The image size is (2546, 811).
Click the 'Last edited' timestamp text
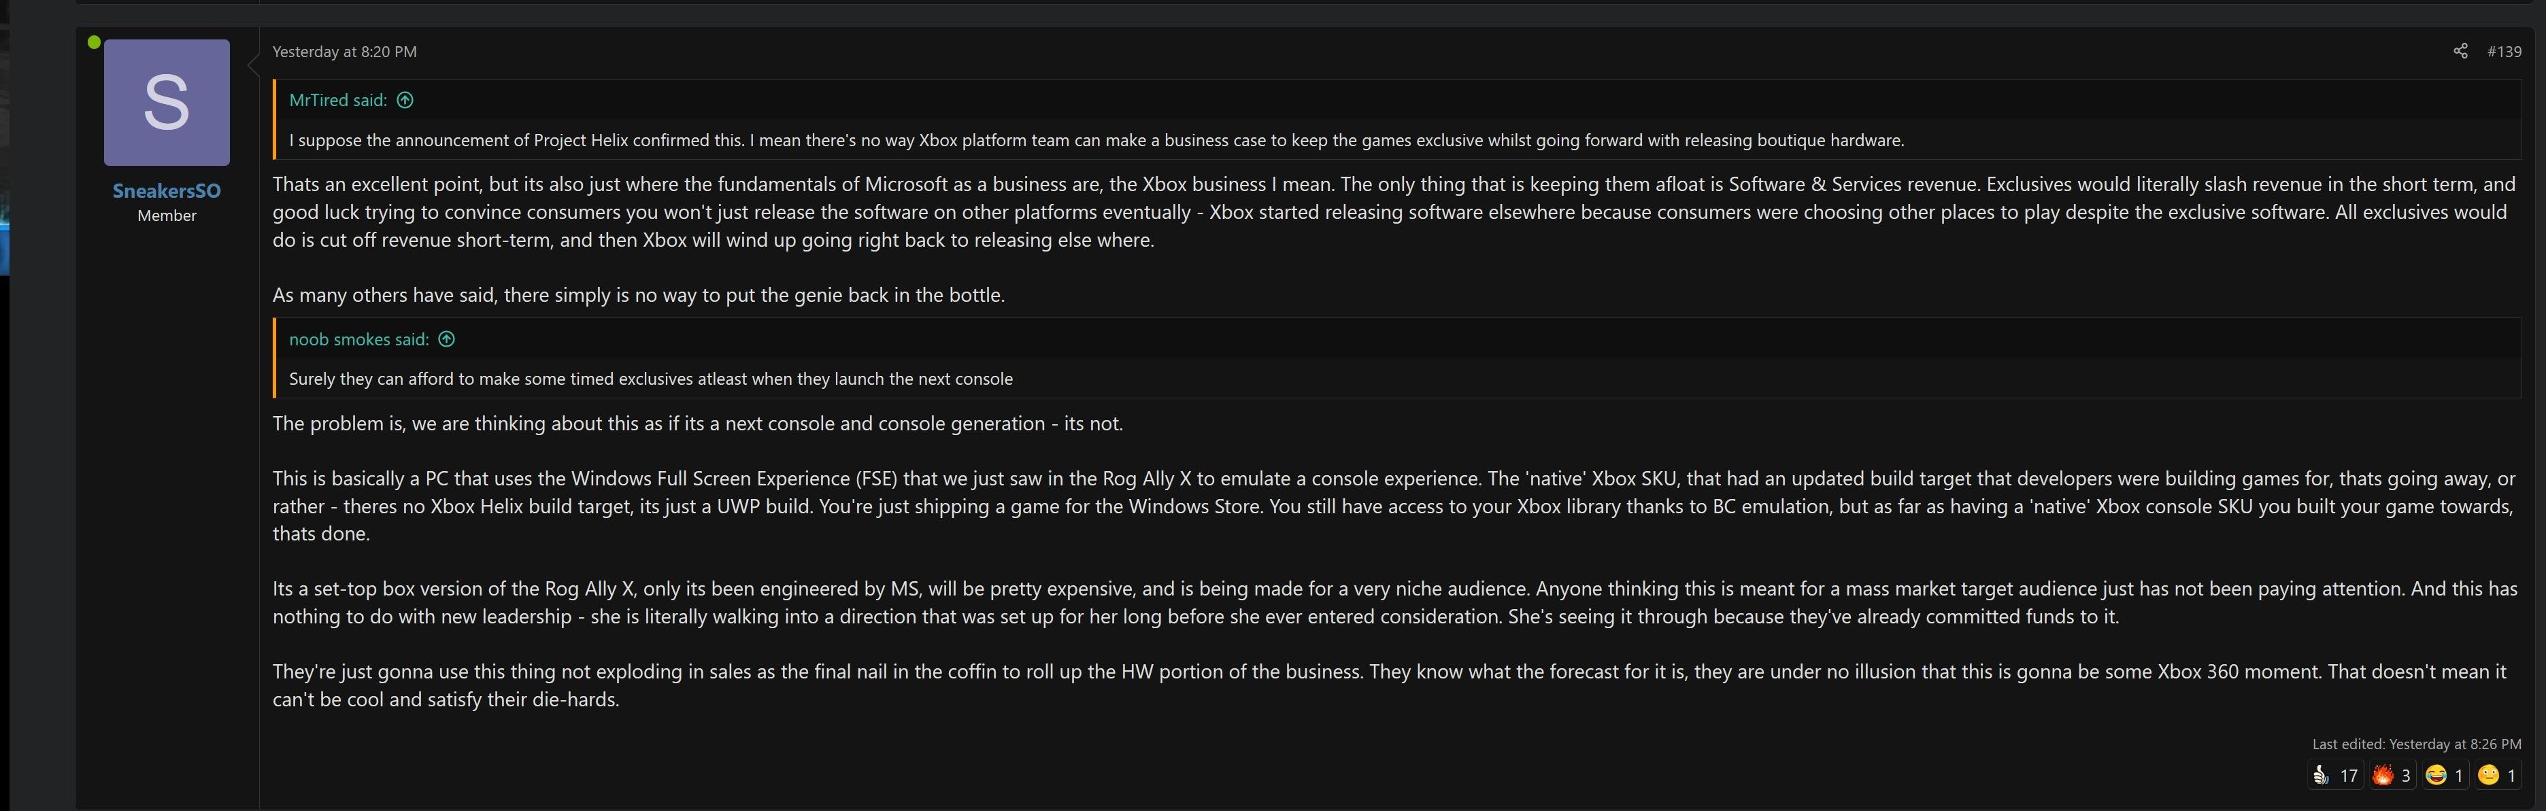click(x=2415, y=744)
